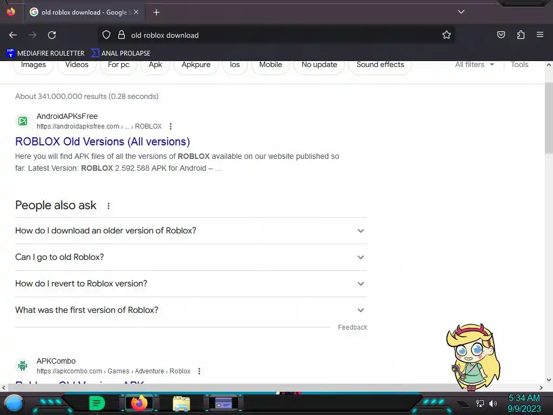
Task: Open the extensions puzzle icon
Action: point(521,35)
